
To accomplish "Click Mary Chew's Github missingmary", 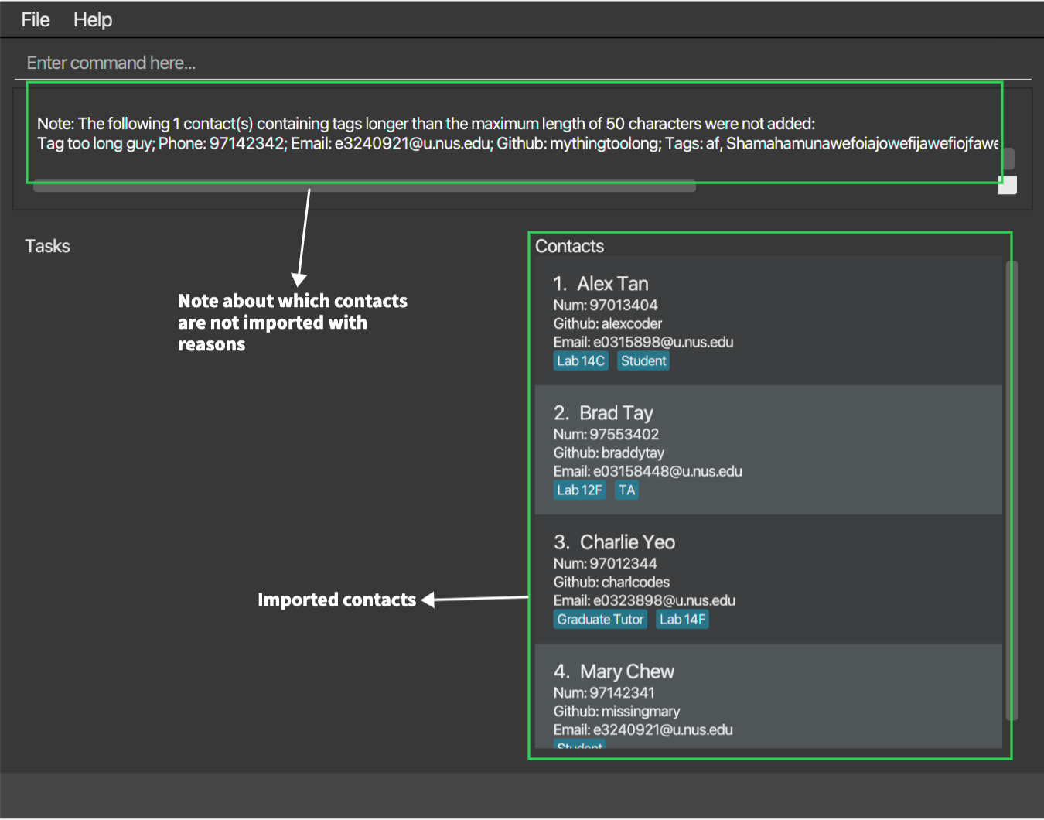I will pos(617,711).
